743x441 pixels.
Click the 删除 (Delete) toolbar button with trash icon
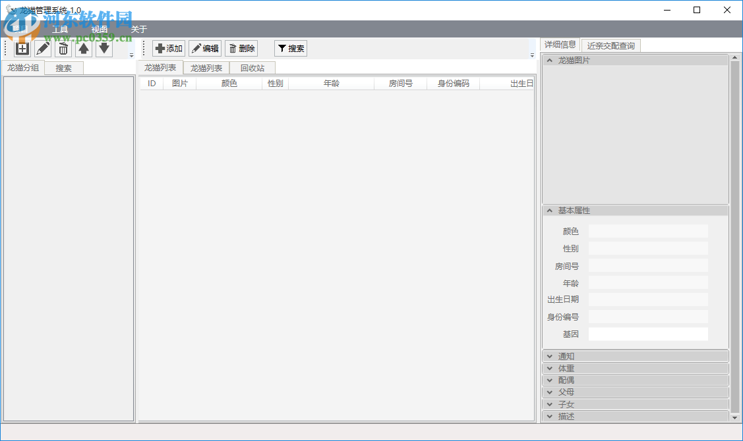(241, 47)
